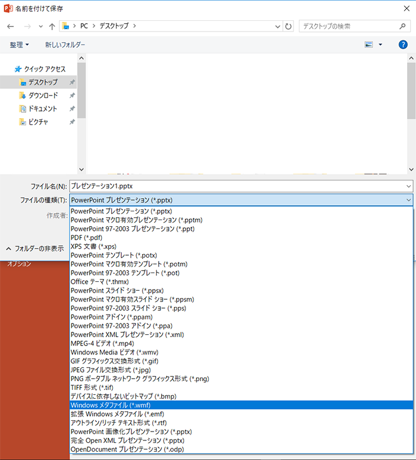This screenshot has height=460, width=416.
Task: Choose JPEG ファイル交換形式 (*.jpg)
Action: click(241, 370)
